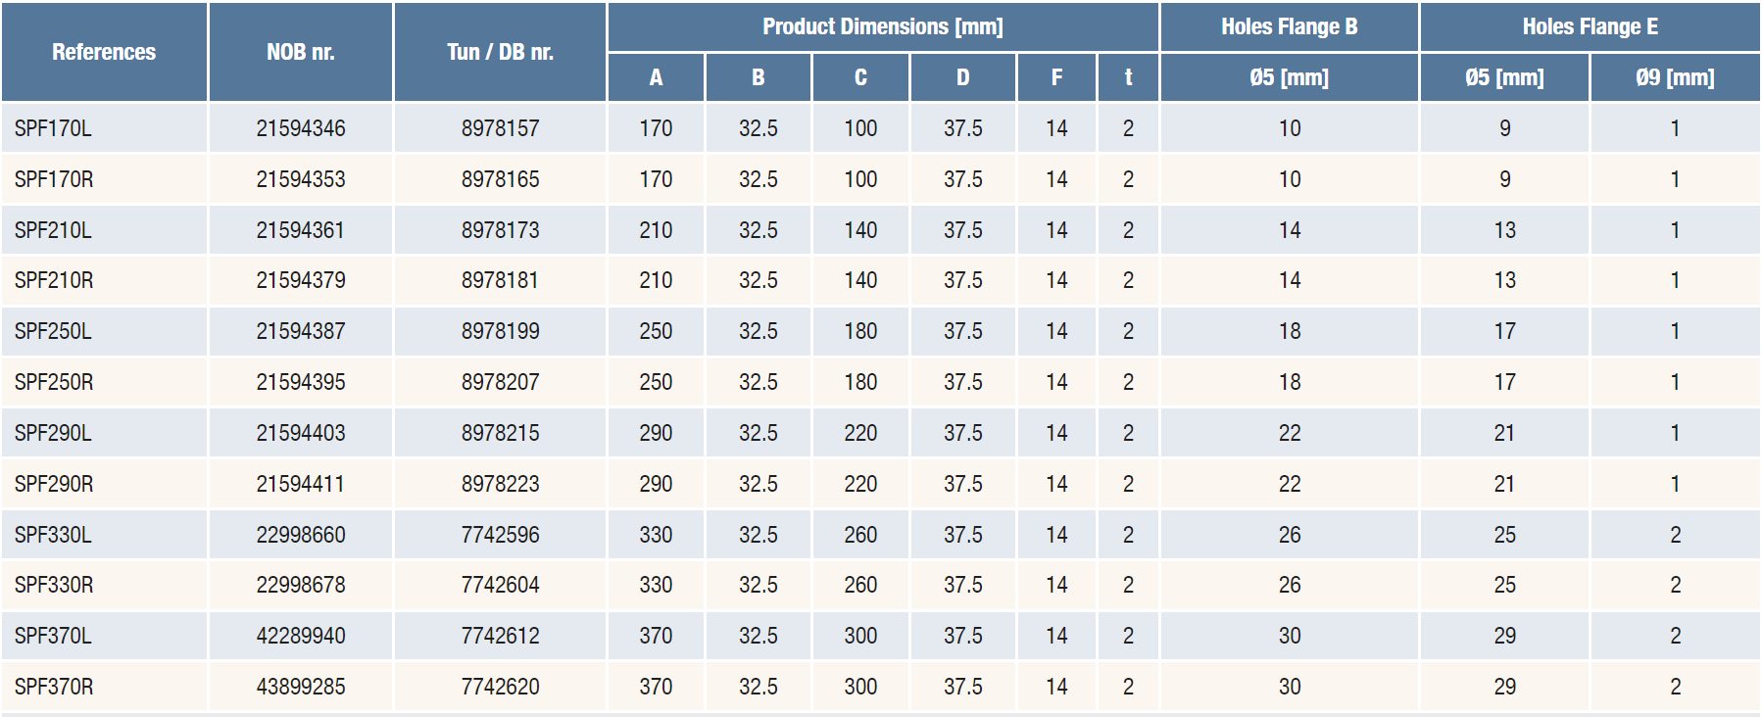Select the Tun / DB nr. header
This screenshot has width=1762, height=717.
pyautogui.click(x=500, y=52)
